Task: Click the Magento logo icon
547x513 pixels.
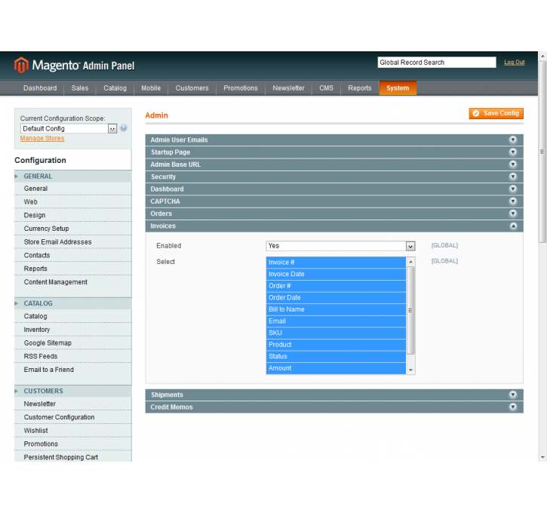Action: coord(21,65)
